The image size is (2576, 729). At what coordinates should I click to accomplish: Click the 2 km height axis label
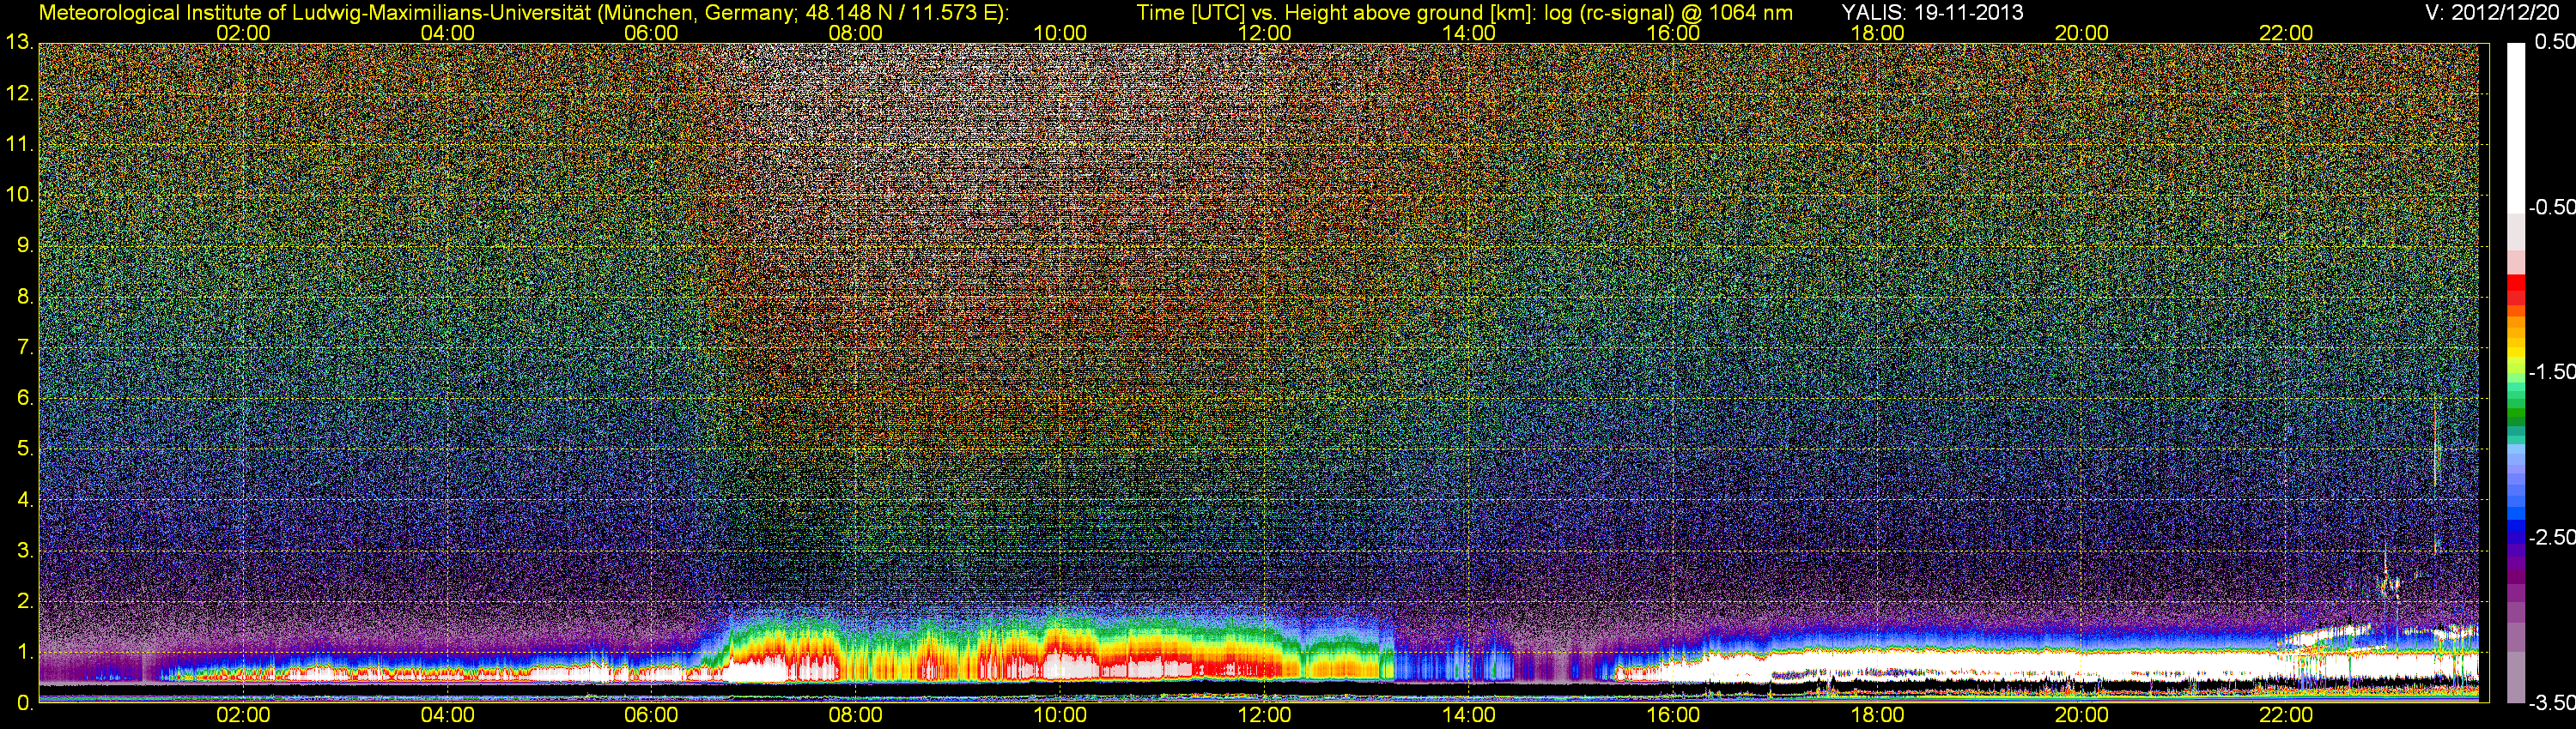click(25, 601)
